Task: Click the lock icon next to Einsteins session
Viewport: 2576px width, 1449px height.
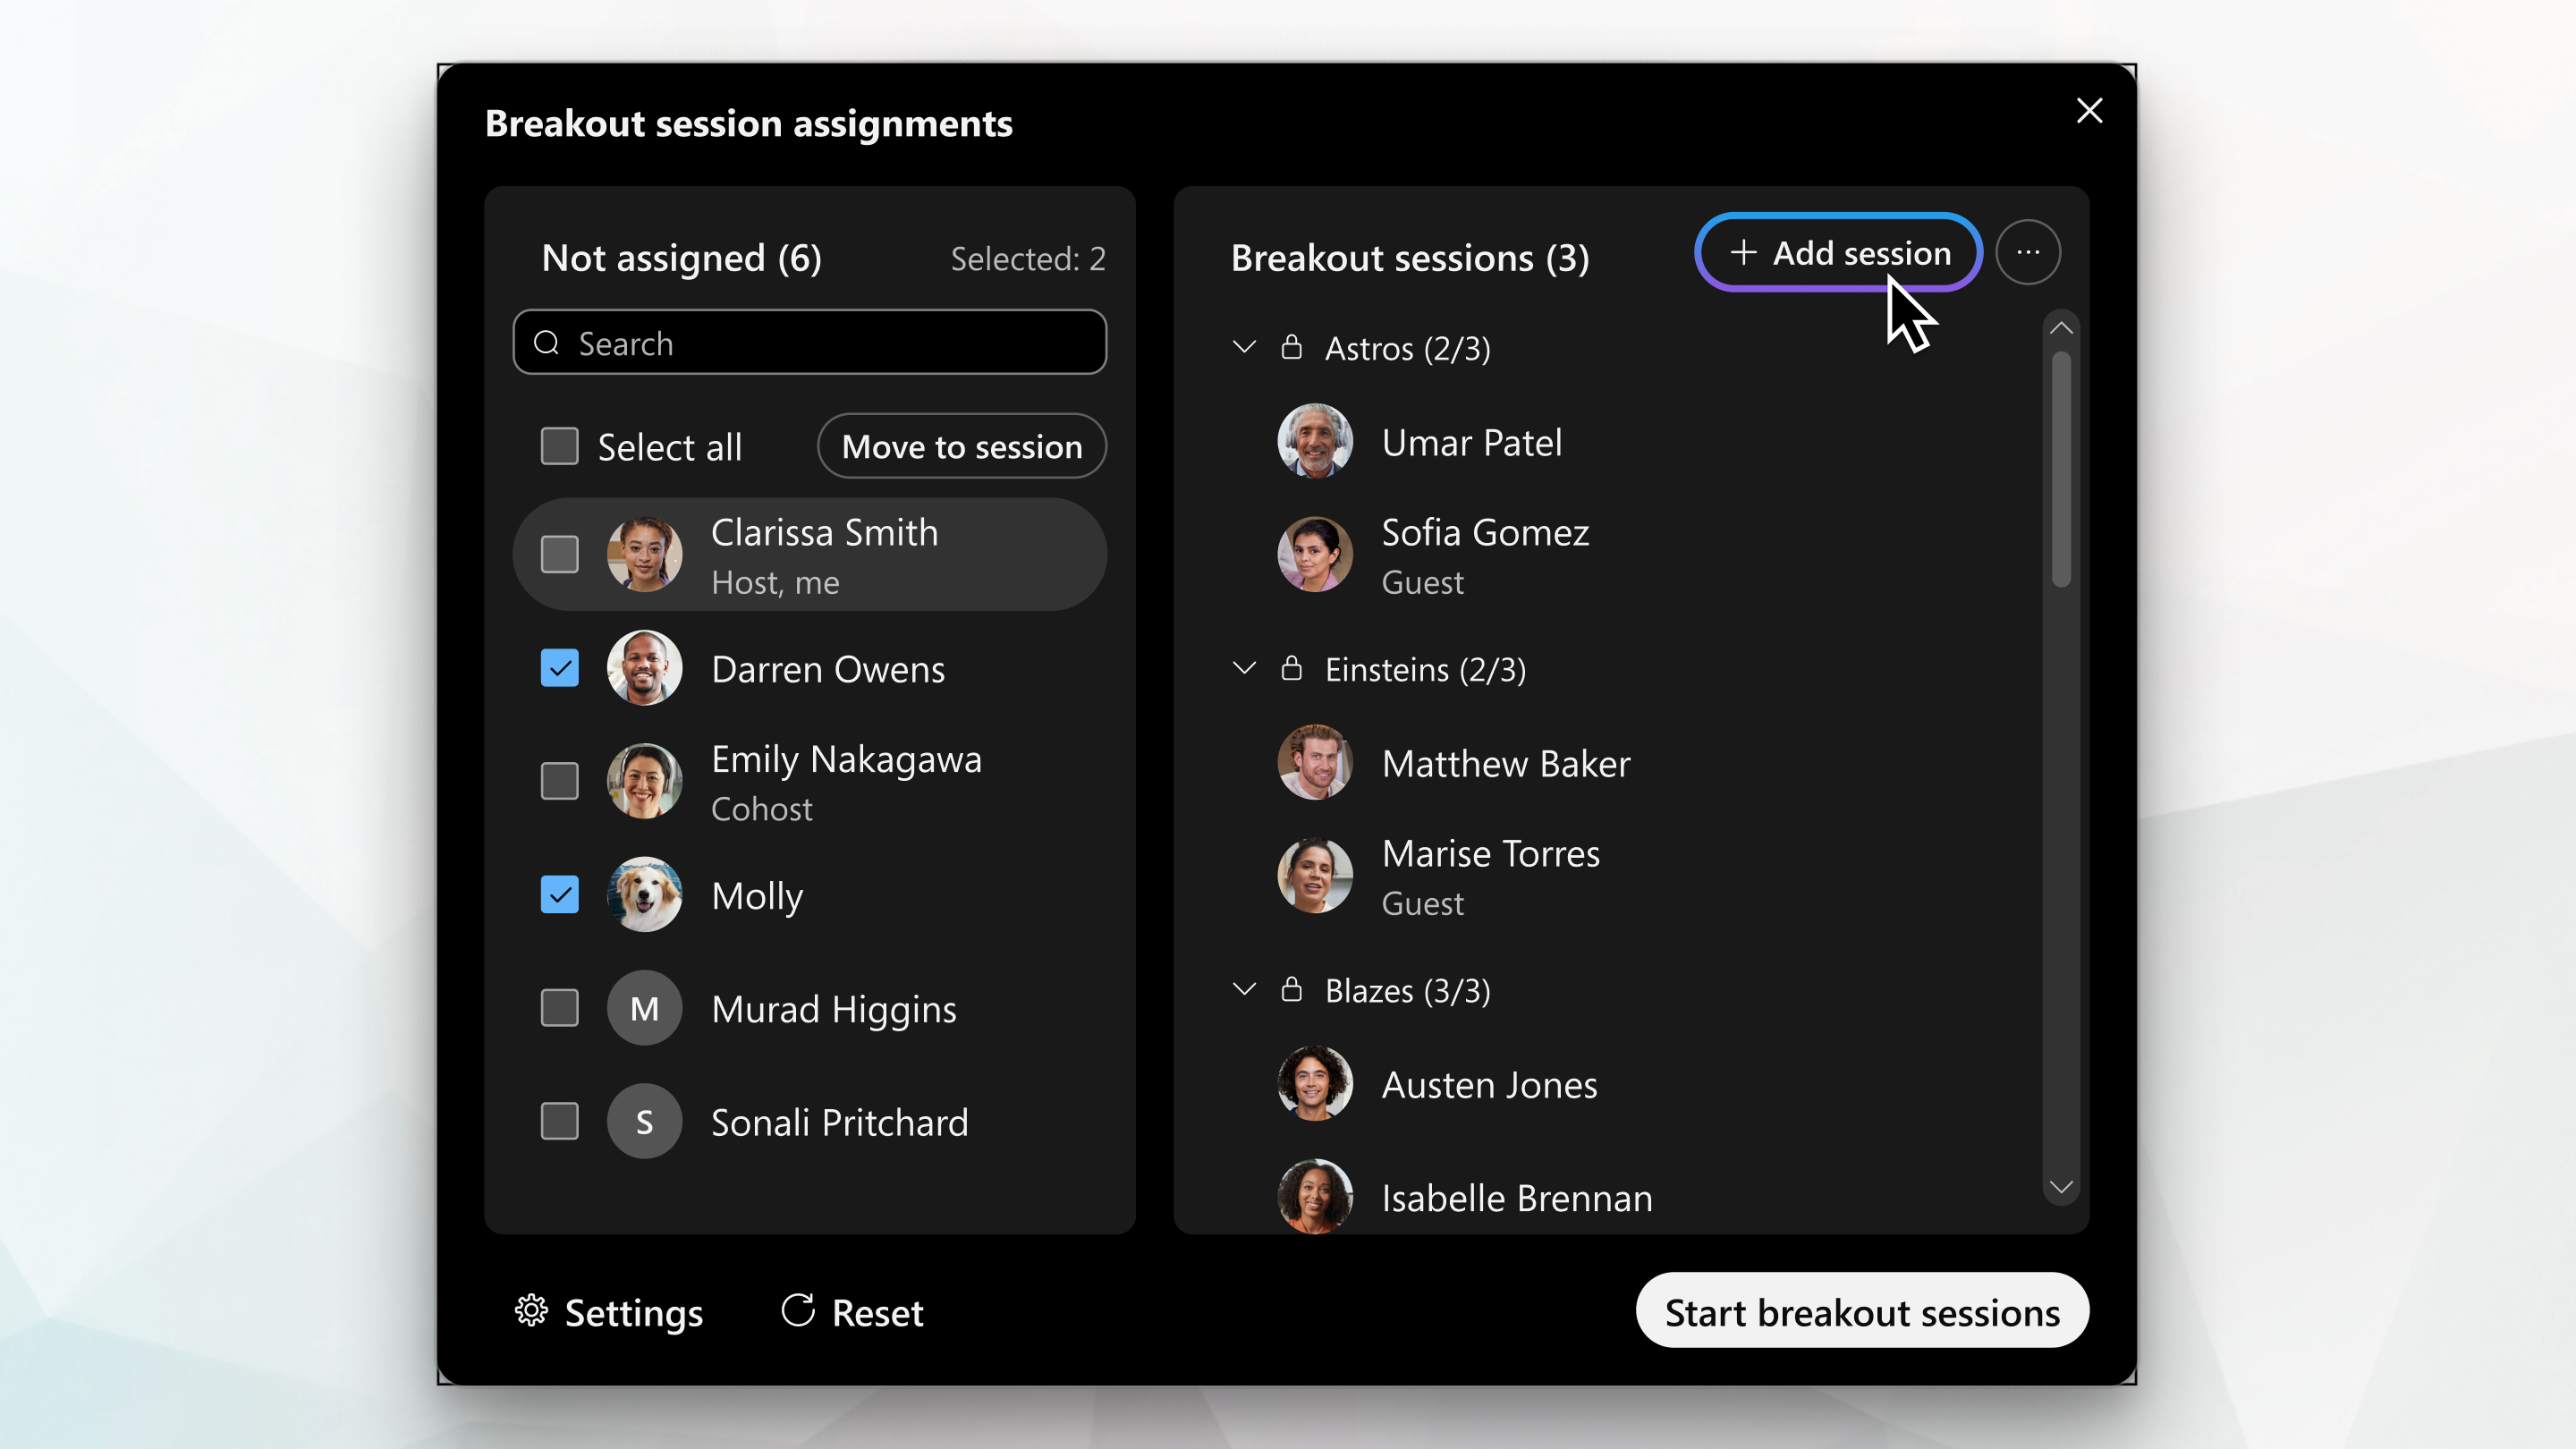Action: [1292, 667]
